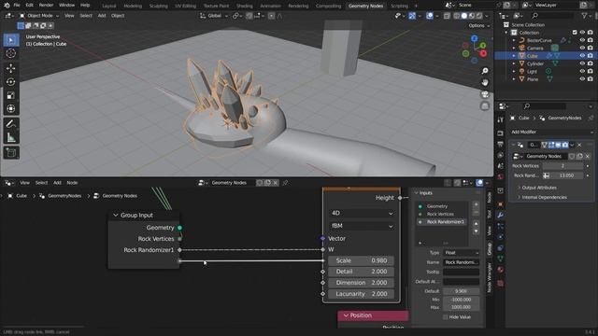Hide Cube with its eye icon
This screenshot has width=598, height=336.
point(582,56)
